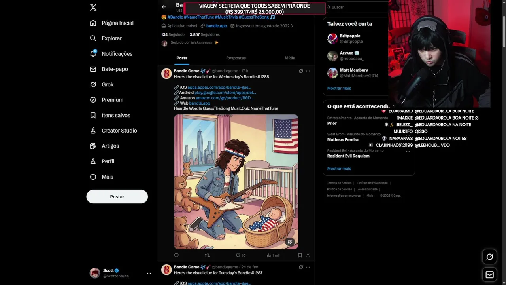
Task: Open the guitarist visual clue image
Action: coord(236,182)
